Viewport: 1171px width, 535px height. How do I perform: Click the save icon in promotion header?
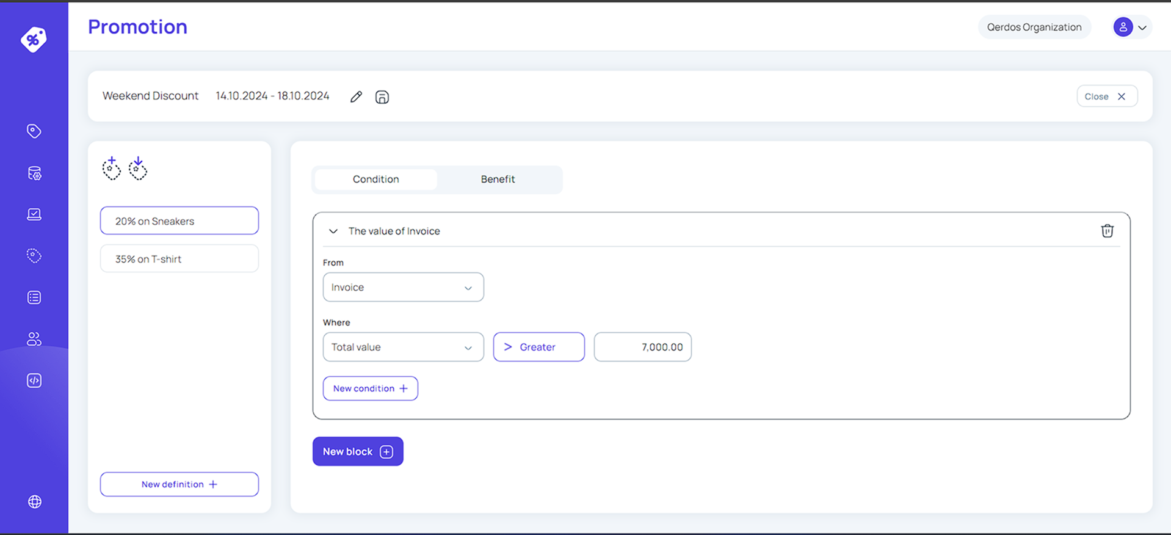tap(382, 96)
